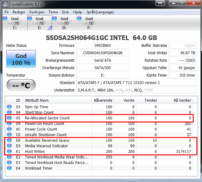Click the status orb in Unsafe Shutdown Count row
This screenshot has height=182, width=202.
pos(9,135)
